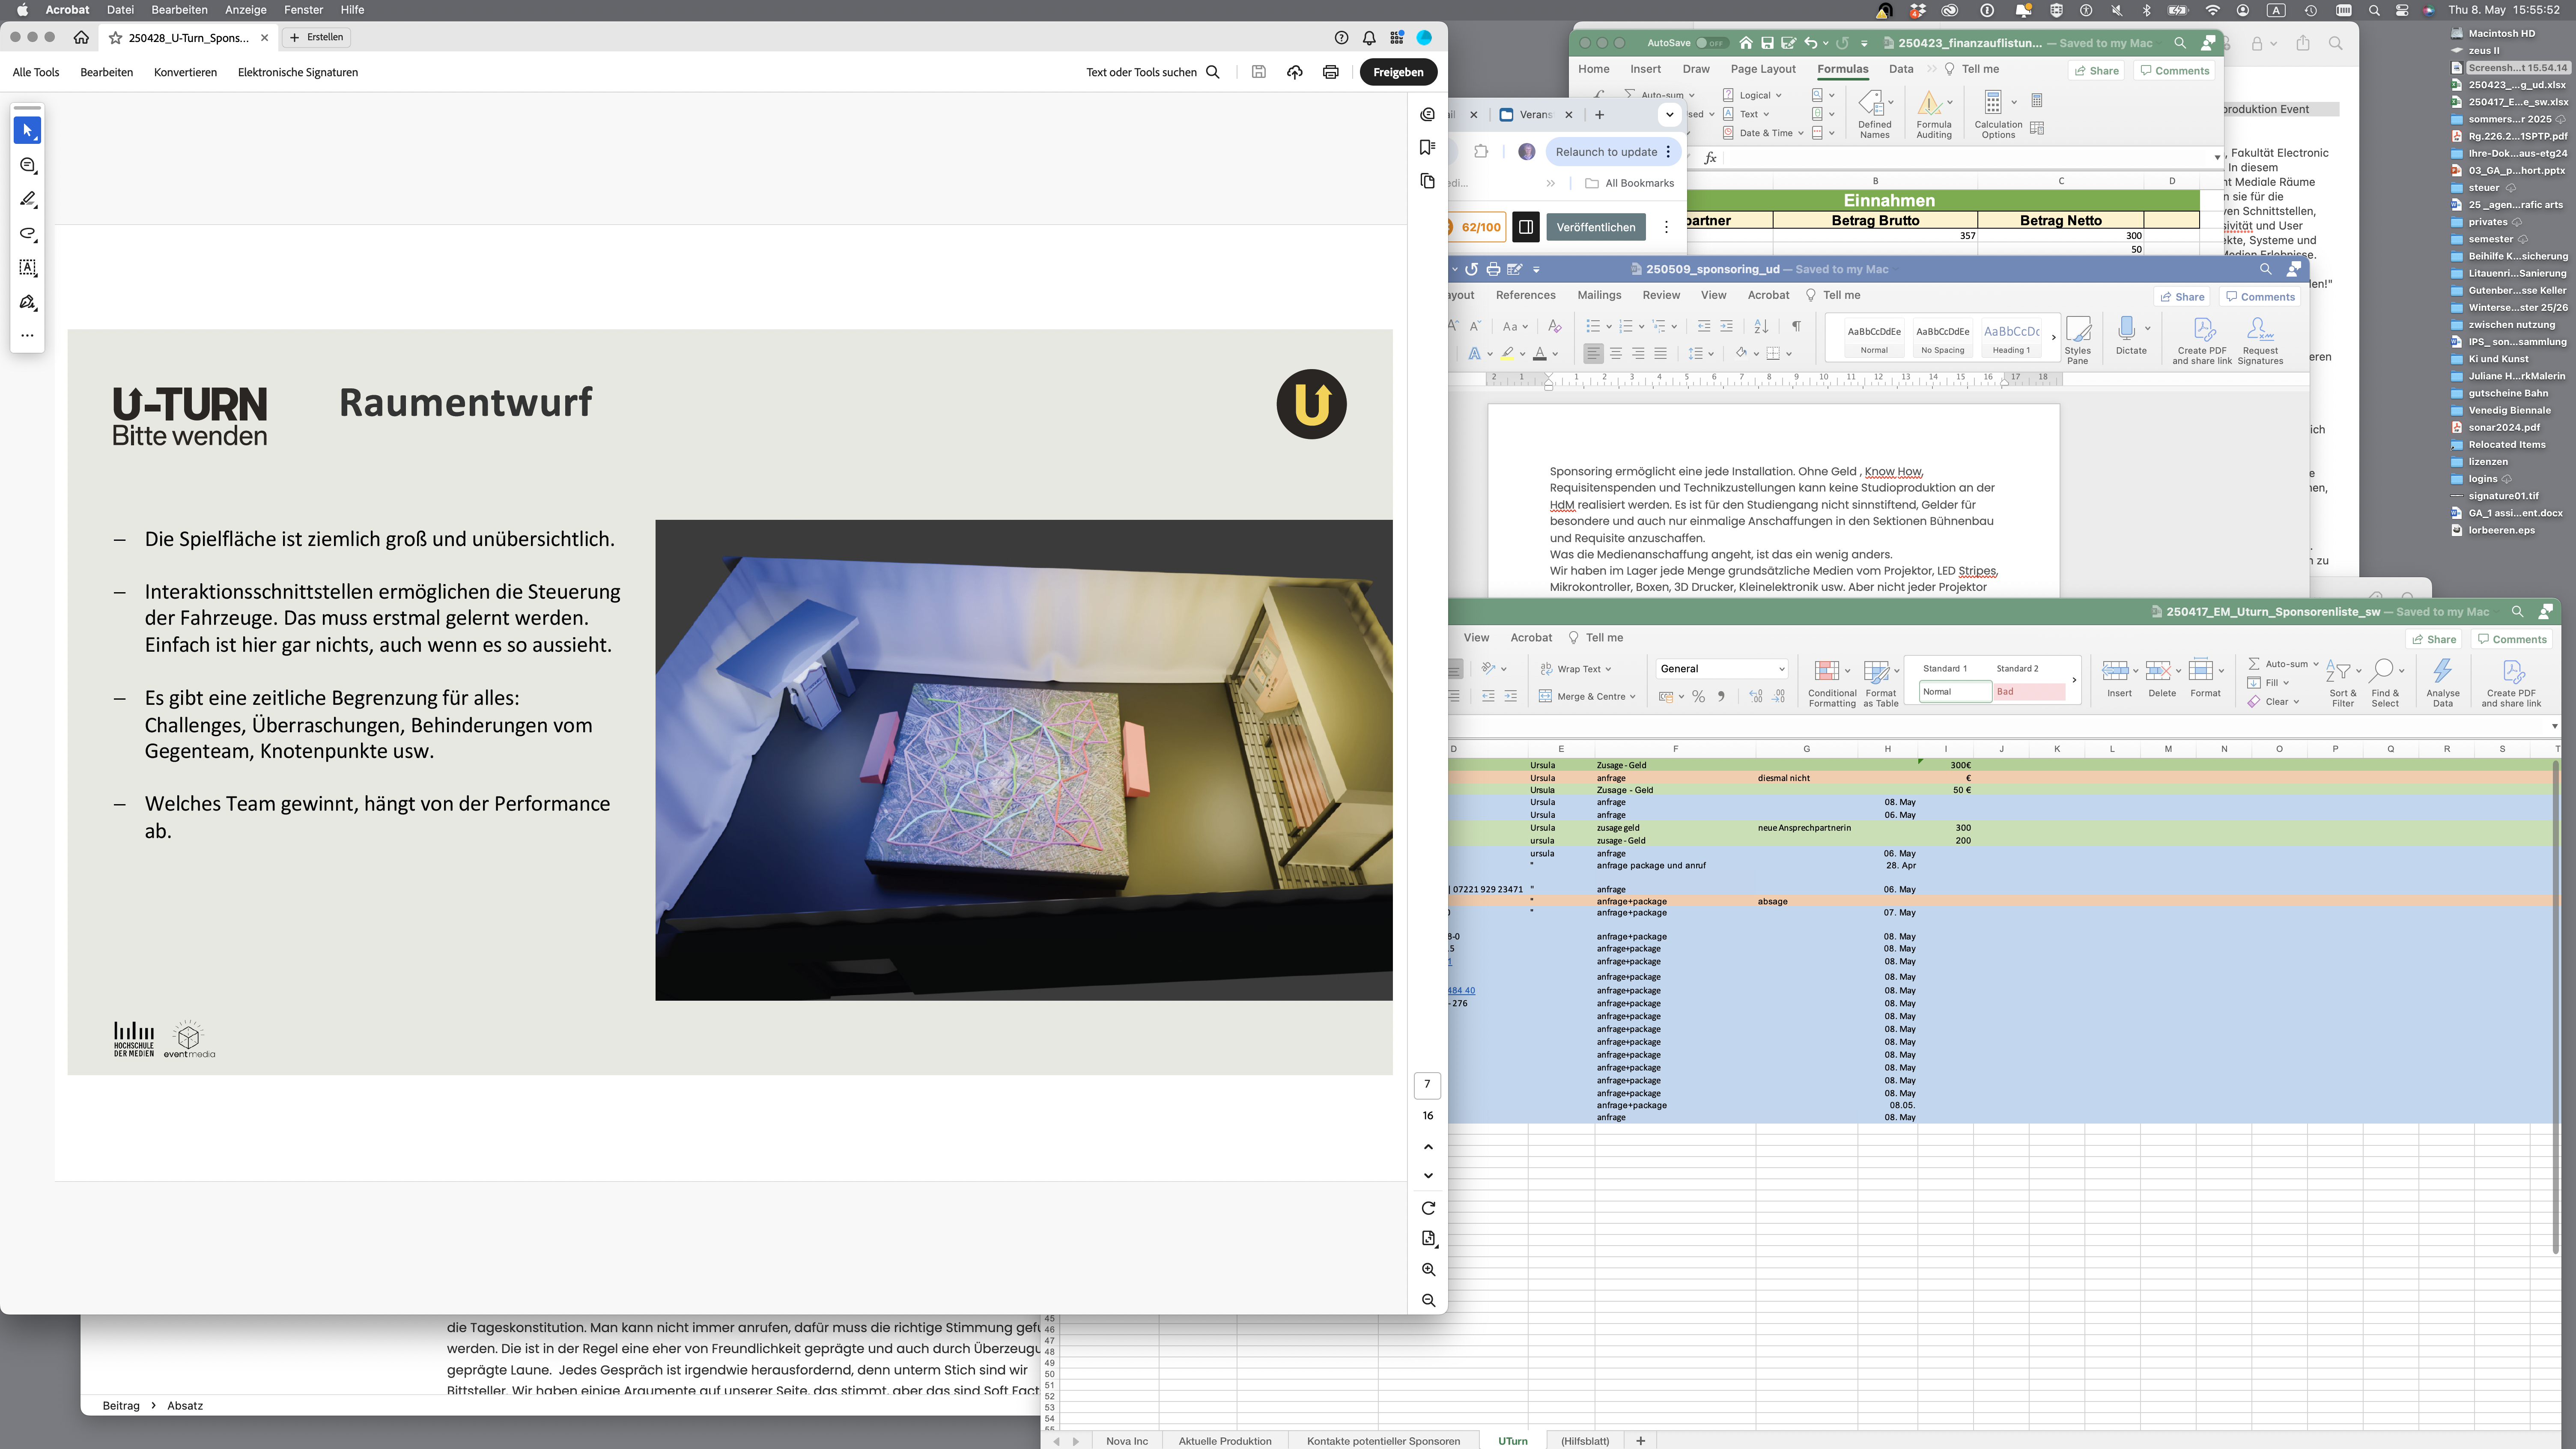Zoom in on the PDF page

tap(1428, 1270)
